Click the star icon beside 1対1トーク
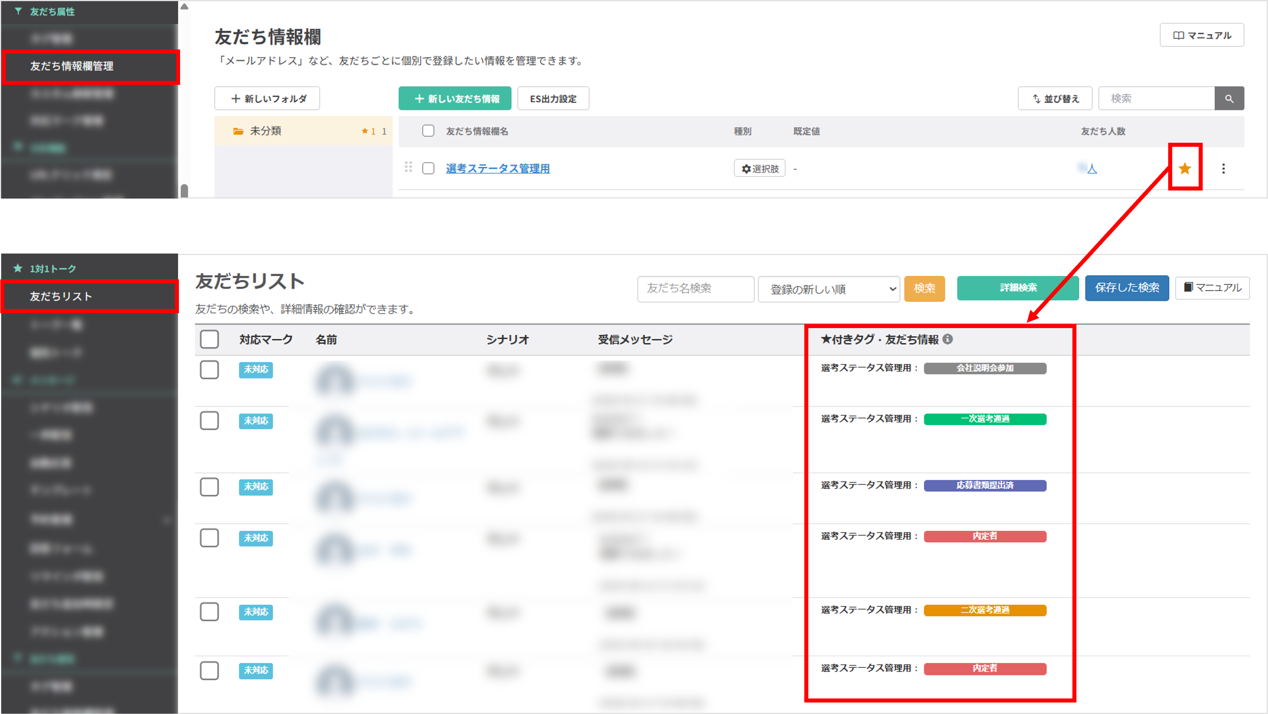Image resolution: width=1268 pixels, height=714 pixels. click(x=18, y=269)
